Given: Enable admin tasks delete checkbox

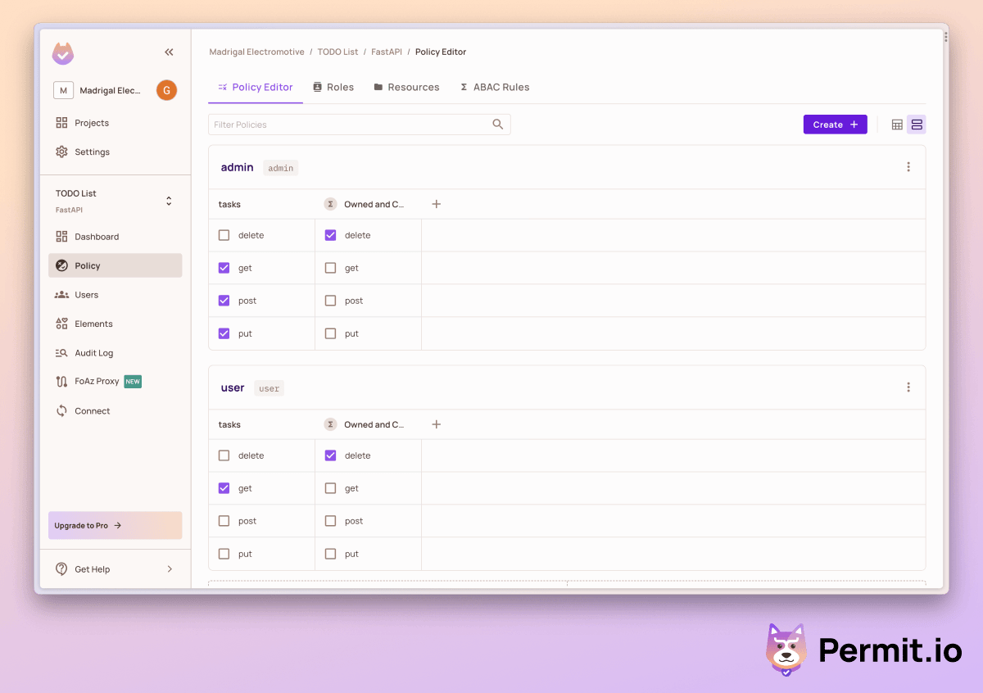Looking at the screenshot, I should click(224, 235).
